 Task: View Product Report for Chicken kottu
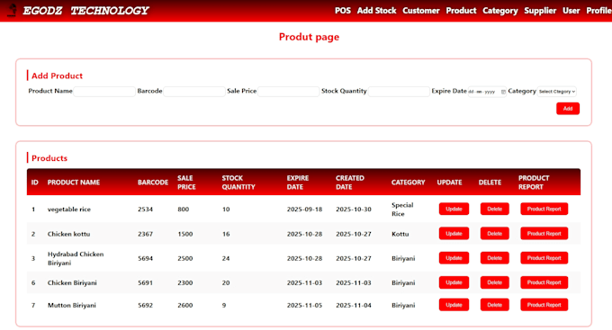pyautogui.click(x=544, y=234)
